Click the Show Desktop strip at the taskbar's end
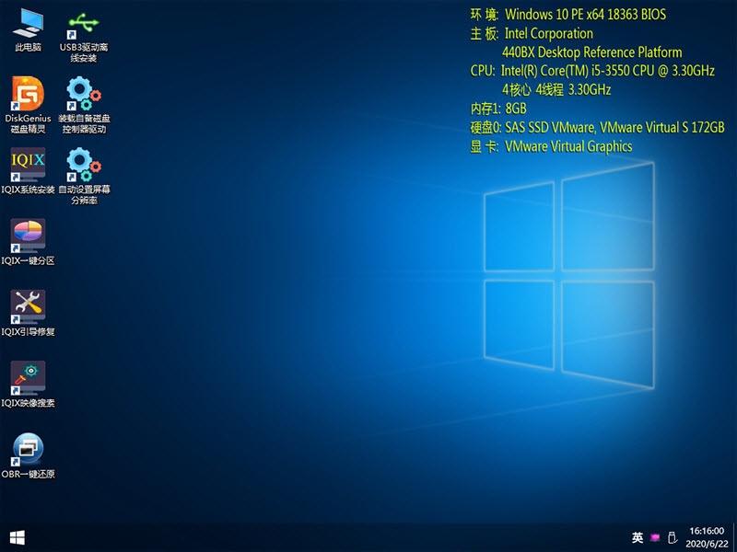This screenshot has height=552, width=737. (x=734, y=537)
